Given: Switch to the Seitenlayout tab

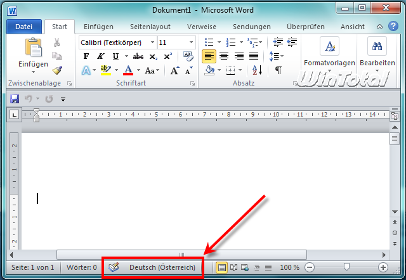Looking at the screenshot, I should pos(150,27).
